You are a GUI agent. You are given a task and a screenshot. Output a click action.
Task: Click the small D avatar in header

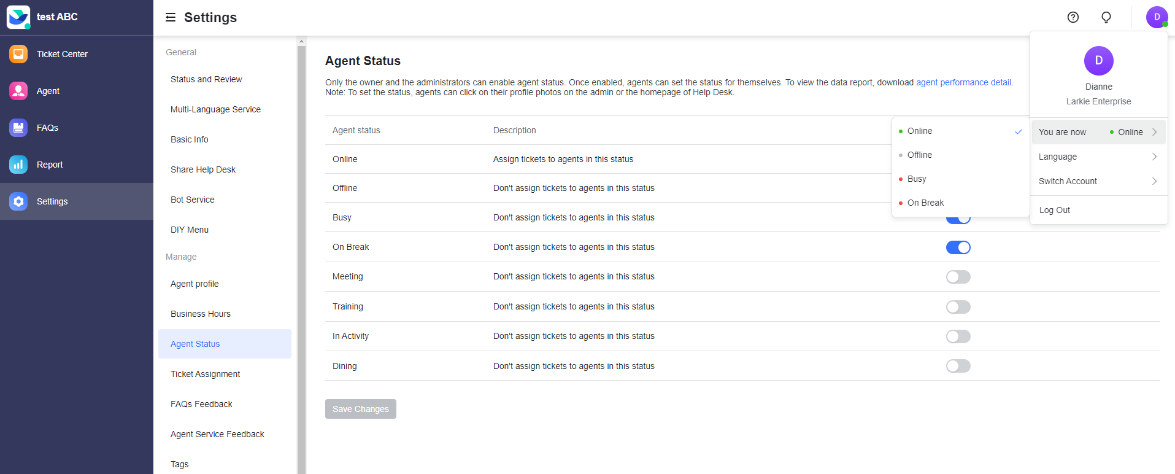[1157, 17]
